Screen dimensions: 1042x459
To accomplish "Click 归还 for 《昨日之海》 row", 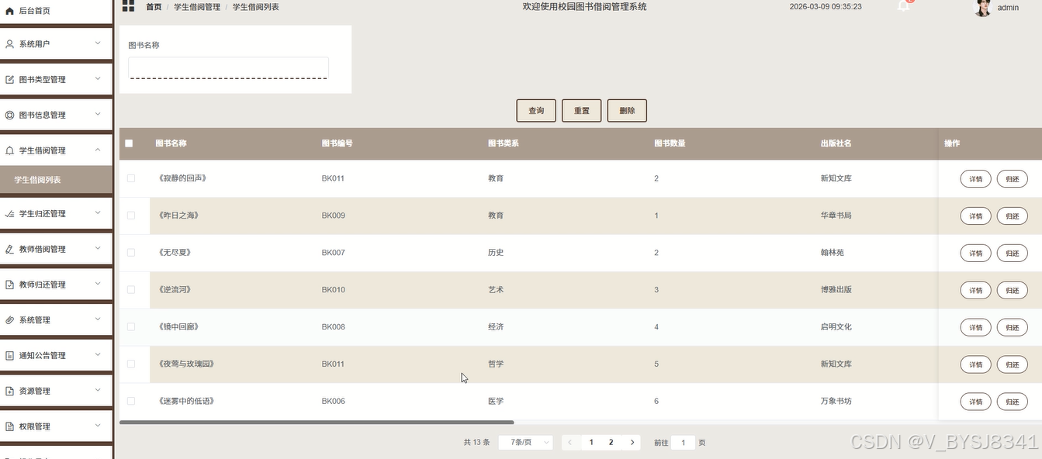I will point(1012,216).
